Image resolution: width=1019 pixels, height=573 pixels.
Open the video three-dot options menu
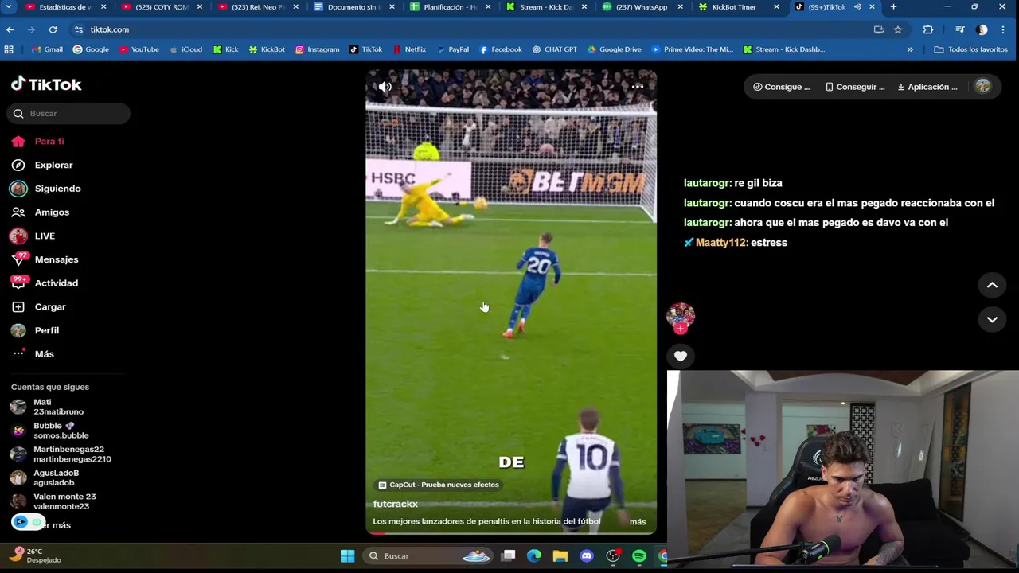tap(638, 86)
